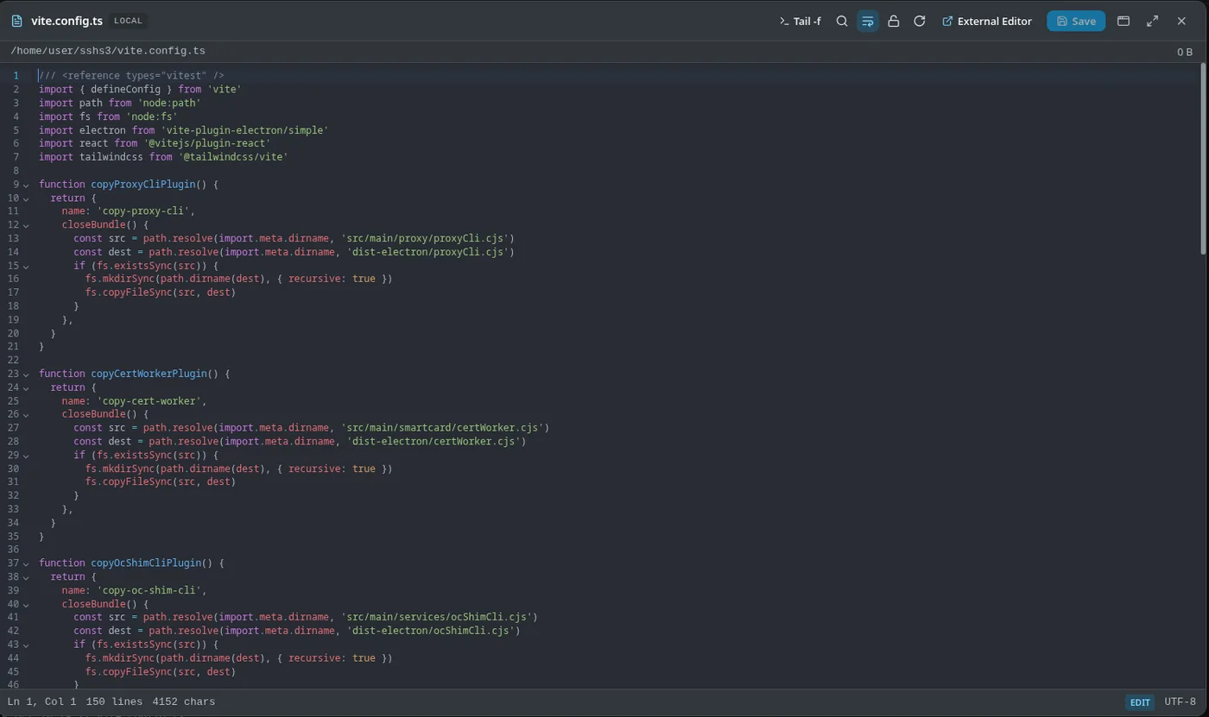
Task: Close the vite.config.ts editor
Action: [x=1181, y=21]
